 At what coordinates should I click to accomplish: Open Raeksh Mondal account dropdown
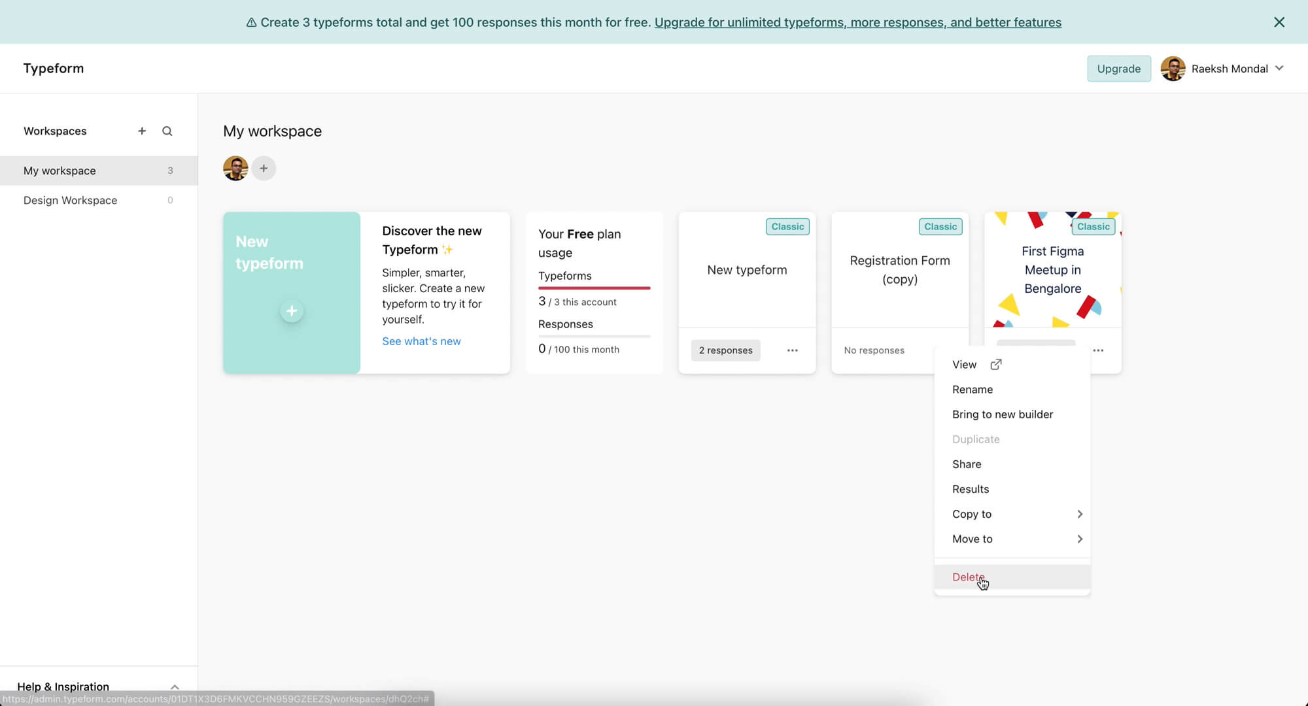pos(1279,69)
